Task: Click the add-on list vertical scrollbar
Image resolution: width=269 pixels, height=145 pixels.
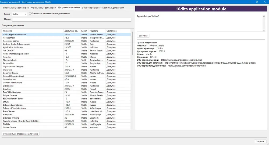Action: pyautogui.click(x=132, y=43)
